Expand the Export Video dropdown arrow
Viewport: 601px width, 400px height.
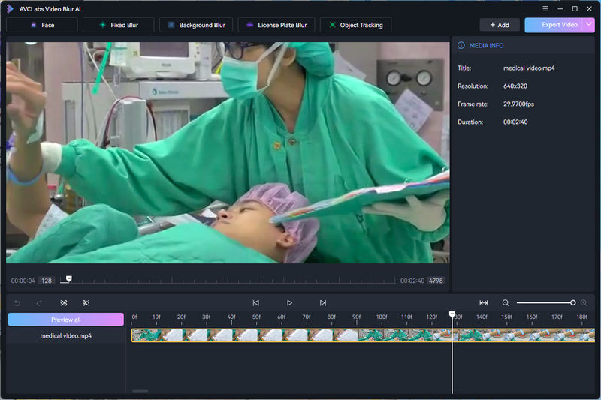click(x=589, y=25)
